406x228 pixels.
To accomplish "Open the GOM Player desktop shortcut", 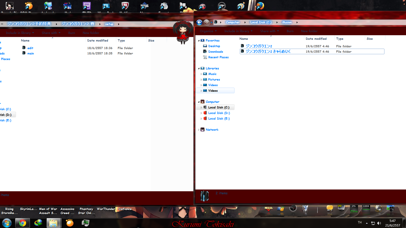I will pos(28,6).
